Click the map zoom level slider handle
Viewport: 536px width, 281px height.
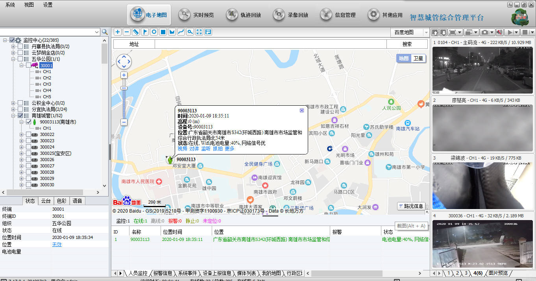pyautogui.click(x=124, y=89)
